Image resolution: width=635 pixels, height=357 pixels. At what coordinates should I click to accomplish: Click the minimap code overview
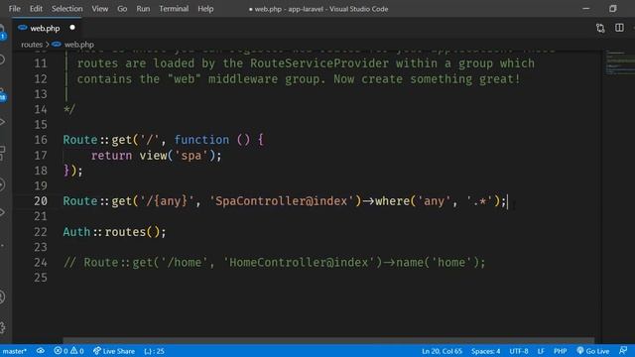619,62
